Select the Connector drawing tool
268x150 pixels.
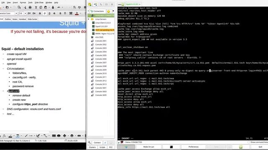point(45,136)
